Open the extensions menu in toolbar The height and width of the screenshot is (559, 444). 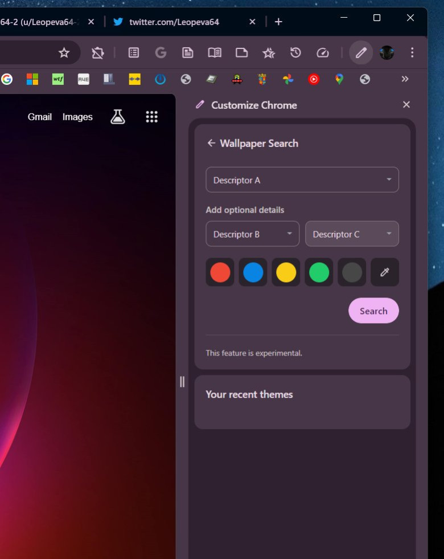click(x=98, y=53)
